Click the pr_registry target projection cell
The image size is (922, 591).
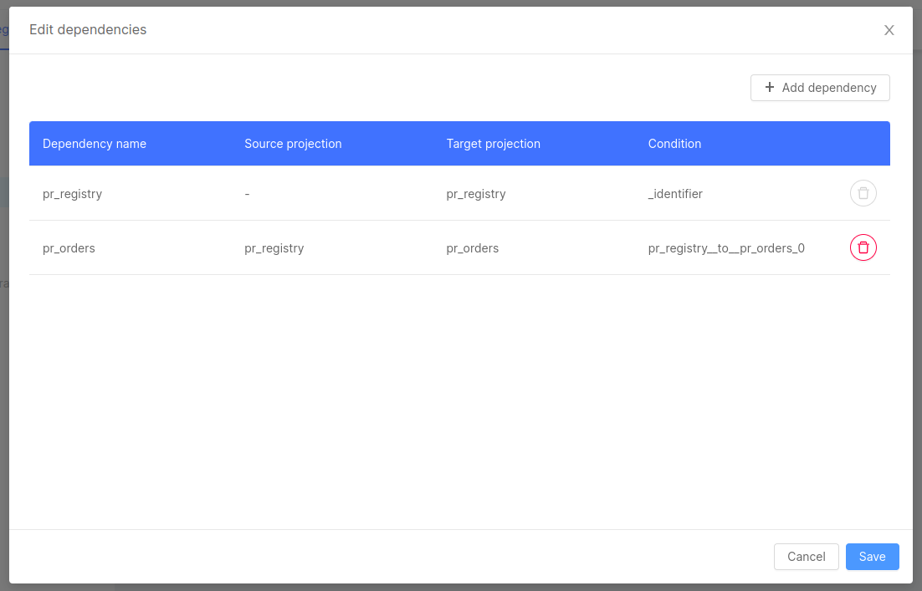[x=476, y=193]
